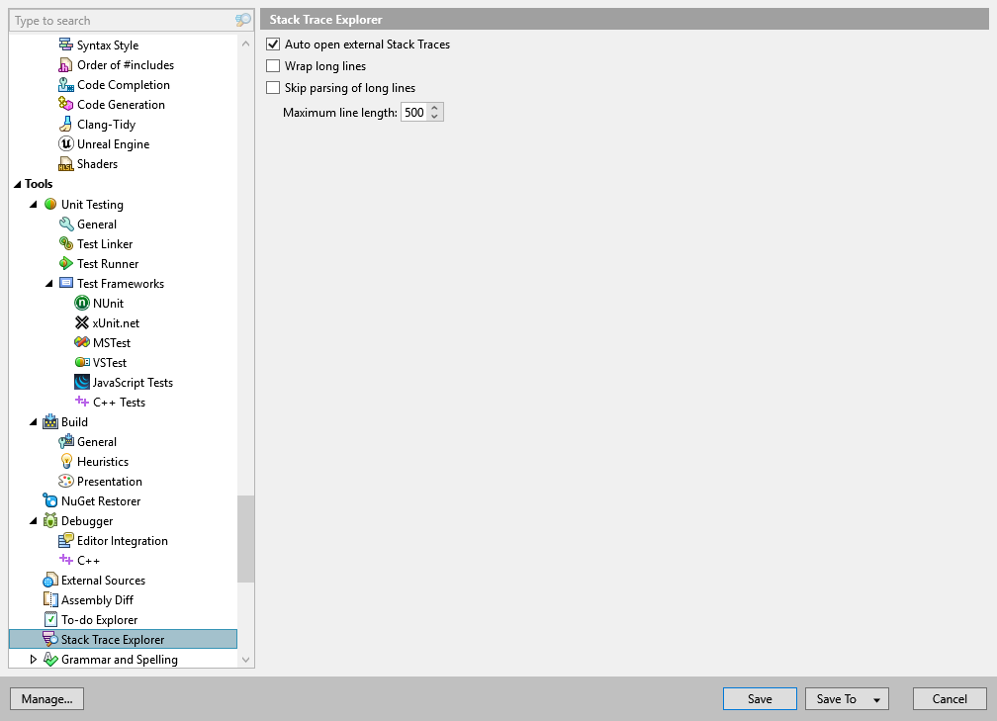Click the Clang-Tidy icon
The height and width of the screenshot is (721, 997).
(x=65, y=124)
